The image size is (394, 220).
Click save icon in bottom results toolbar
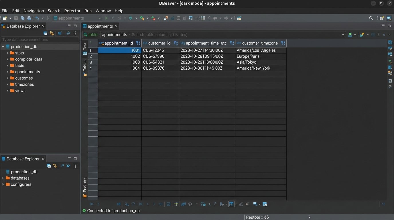(x=168, y=204)
